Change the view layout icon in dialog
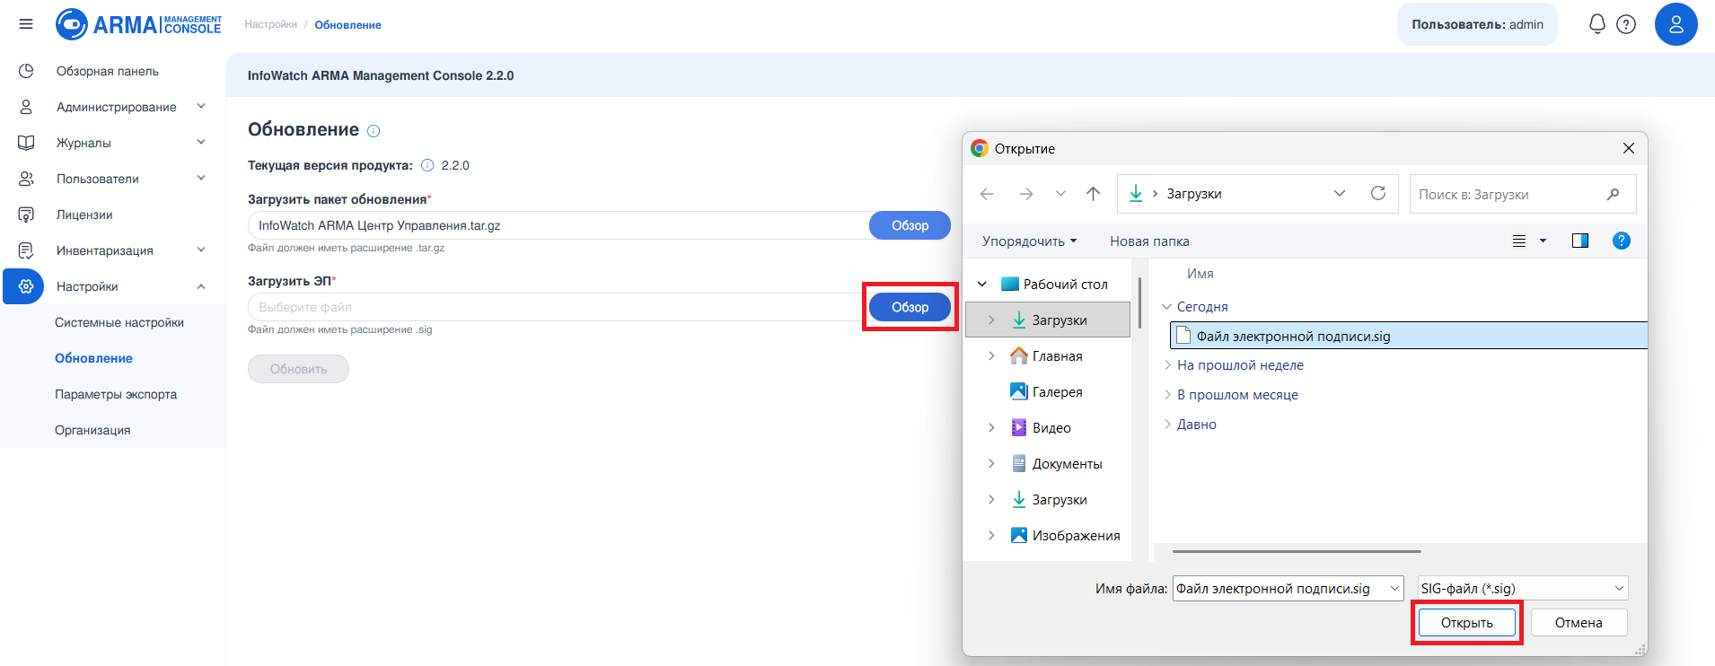Viewport: 1715px width, 666px height. tap(1519, 241)
